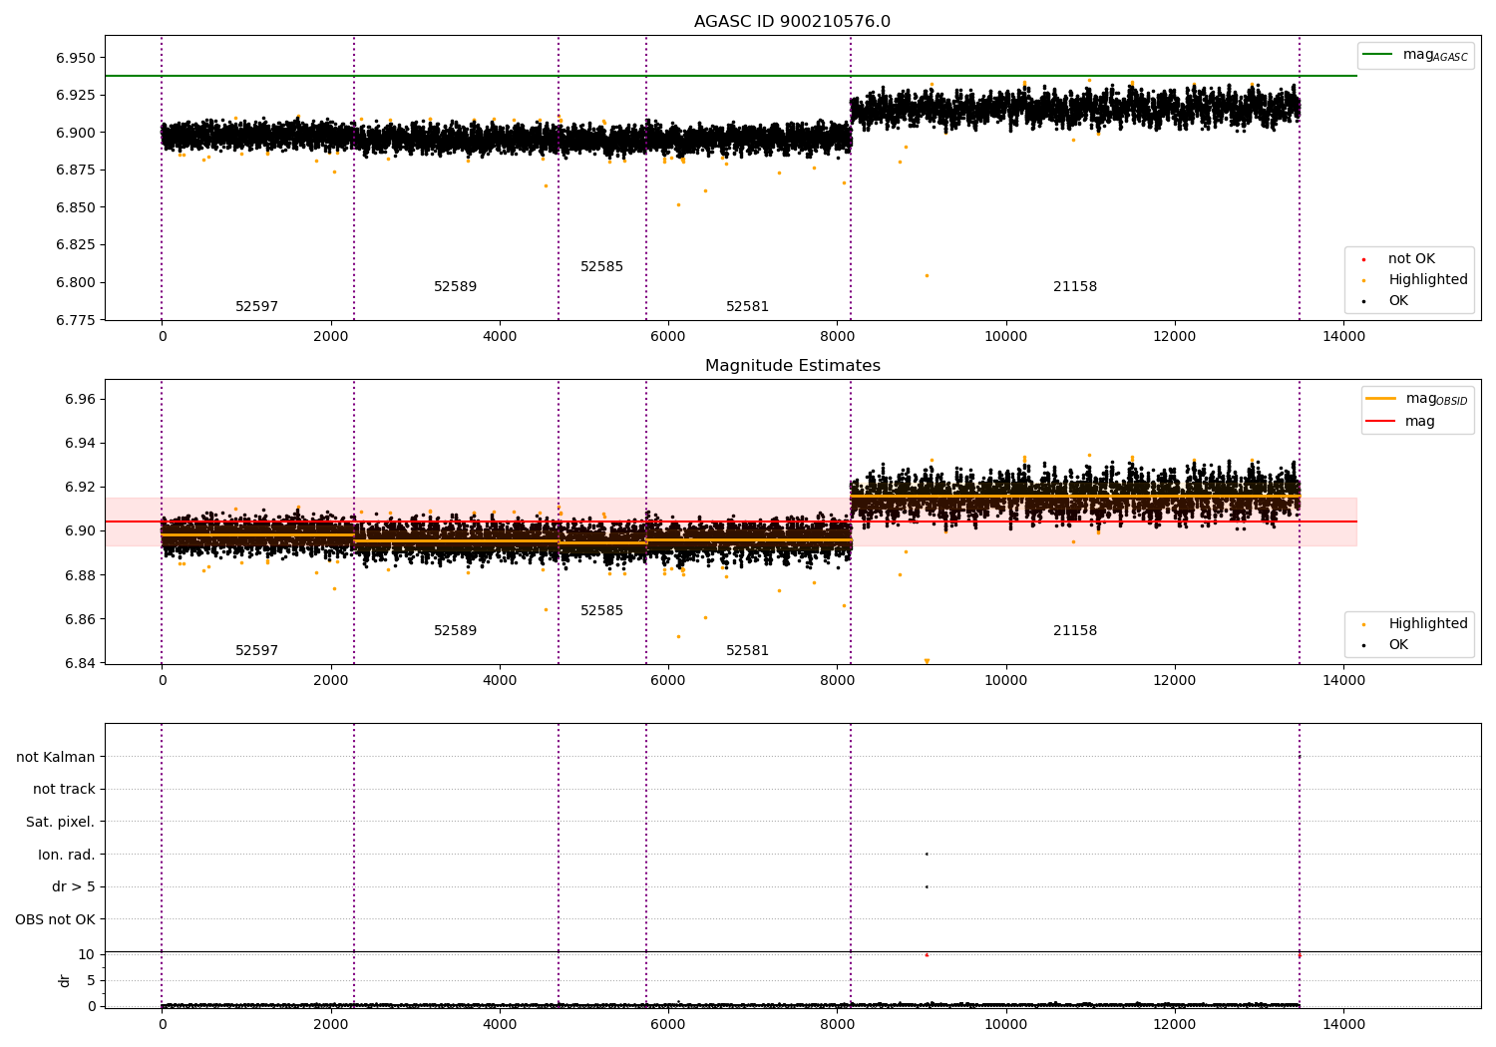Click the obsid label 52585 in the middle plot
This screenshot has height=1047, width=1496.
(x=601, y=611)
